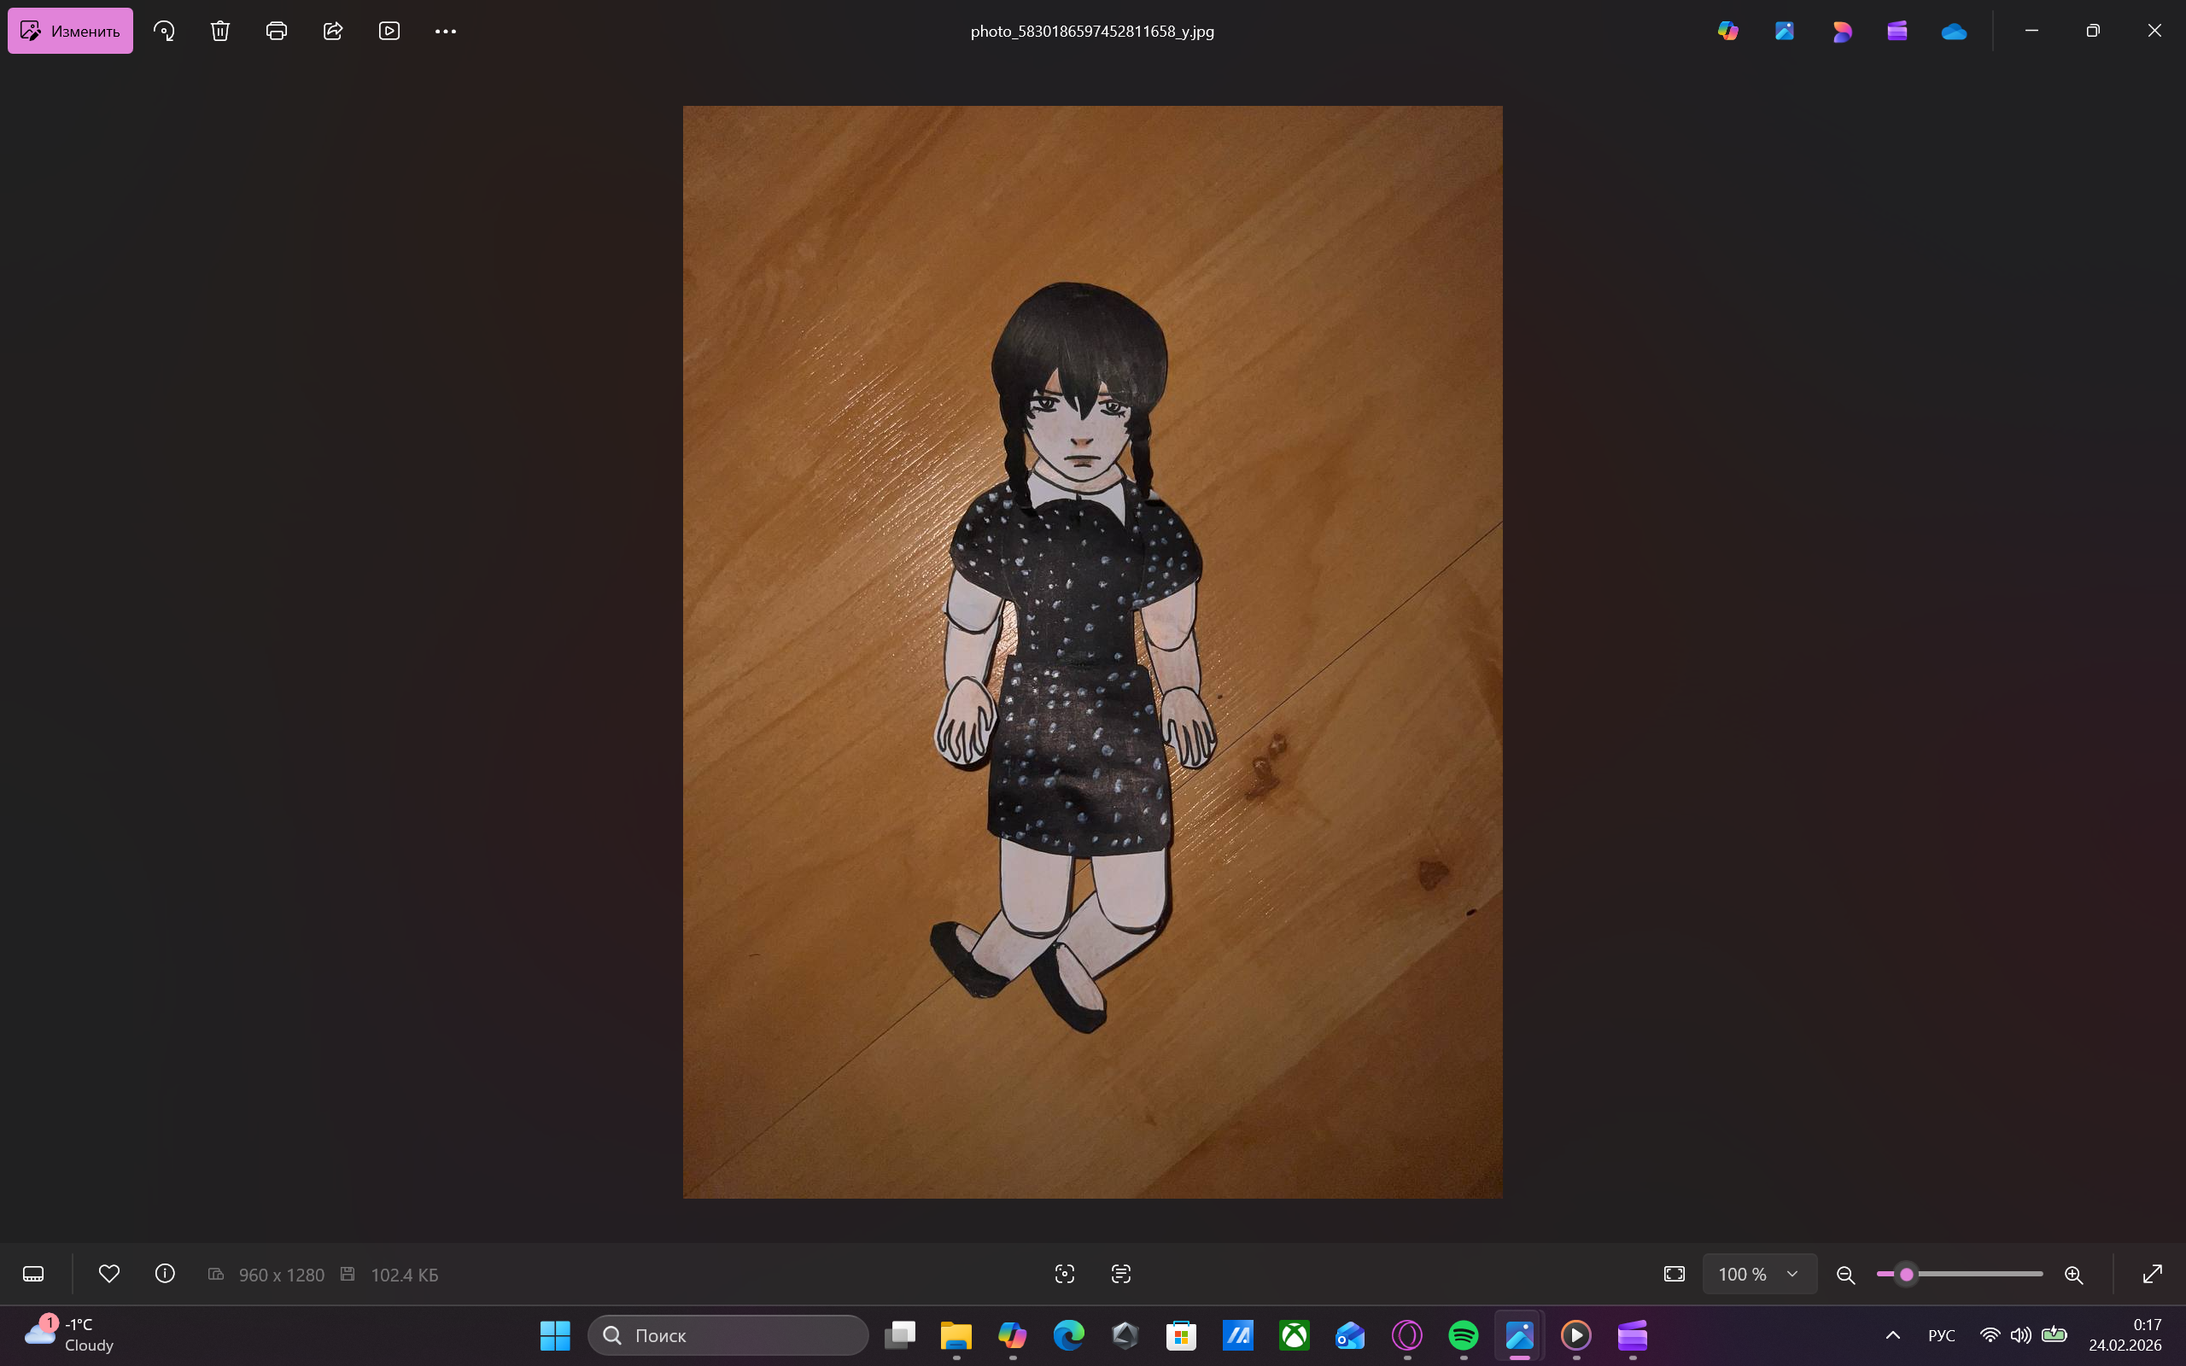This screenshot has height=1366, width=2186.
Task: Show hidden tray icons chevron
Action: (x=1892, y=1335)
